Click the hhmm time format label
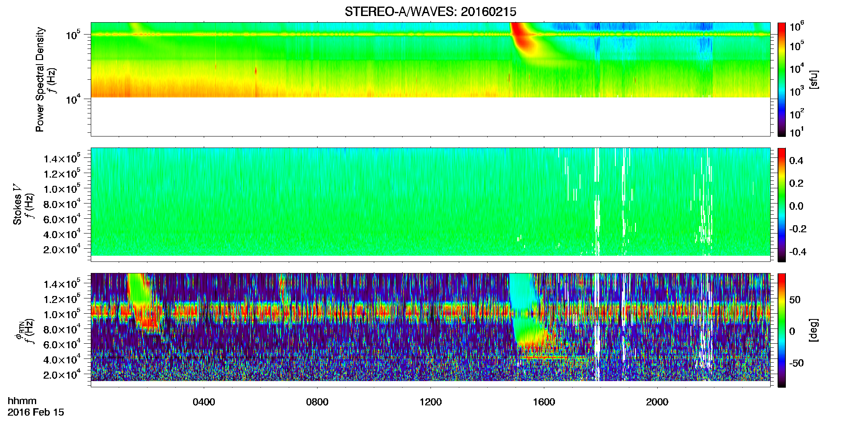861x444 pixels. [22, 401]
